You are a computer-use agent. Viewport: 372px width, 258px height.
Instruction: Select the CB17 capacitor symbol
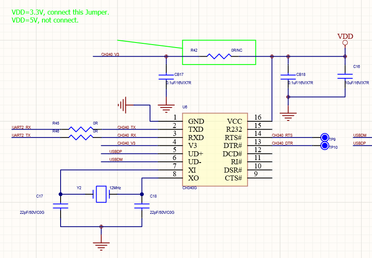click(166, 77)
